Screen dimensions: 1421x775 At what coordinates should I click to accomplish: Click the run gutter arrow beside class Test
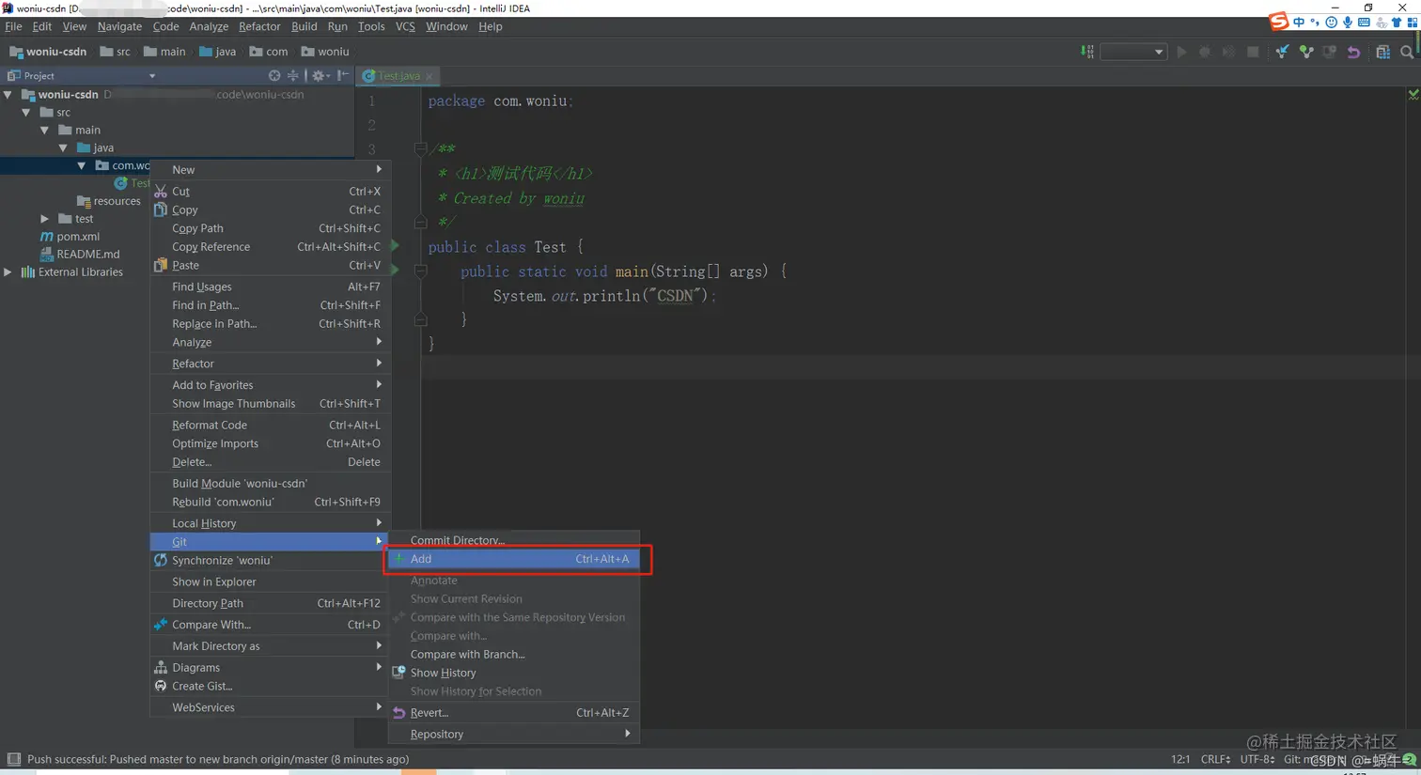pos(395,246)
